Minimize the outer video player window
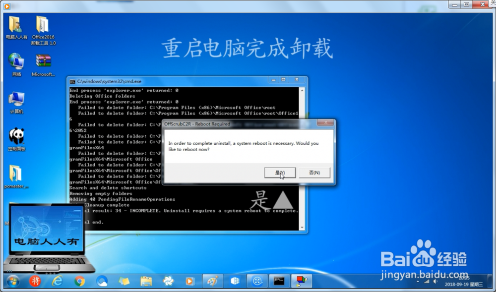This screenshot has width=496, height=292. [x=454, y=4]
